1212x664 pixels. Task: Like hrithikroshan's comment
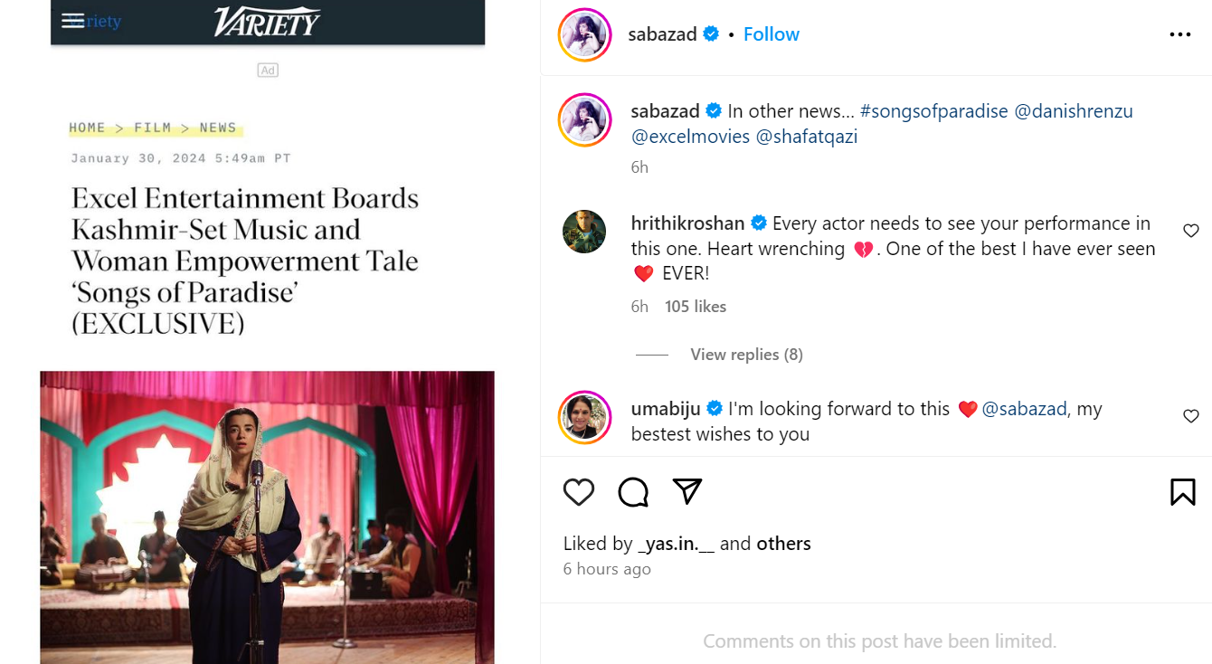pos(1190,231)
